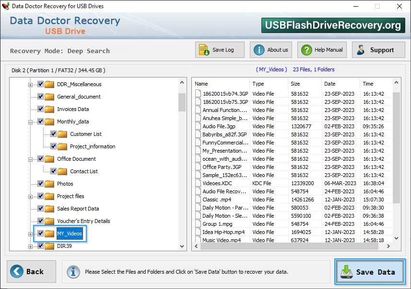
Task: Select the Voucher's Entry Details folder
Action: [x=83, y=221]
